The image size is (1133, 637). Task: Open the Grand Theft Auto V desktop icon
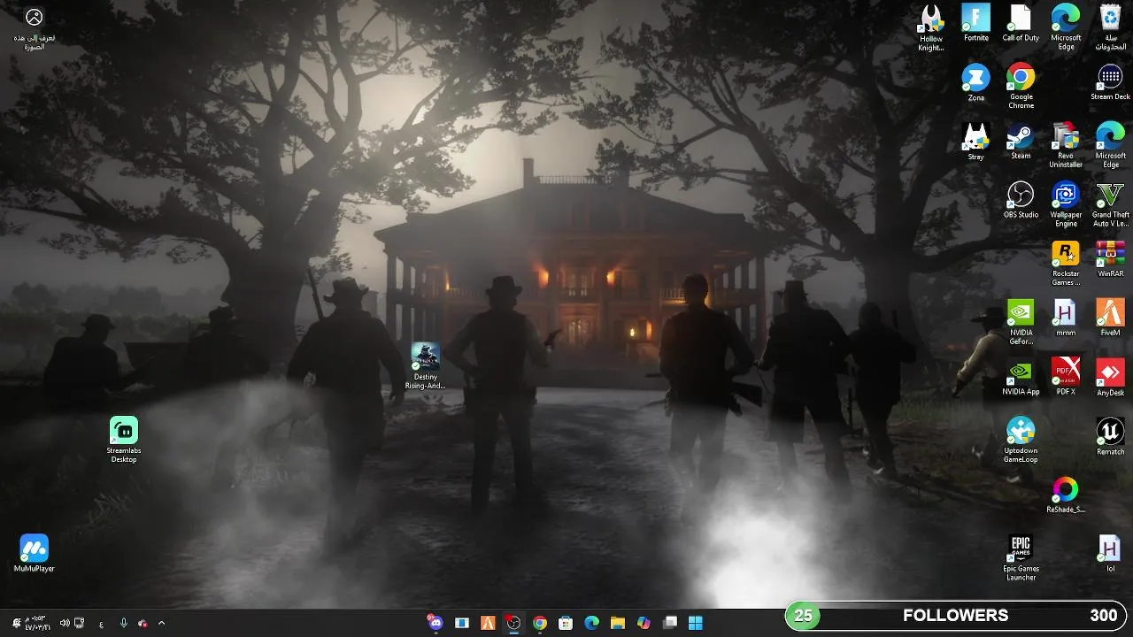(x=1110, y=205)
